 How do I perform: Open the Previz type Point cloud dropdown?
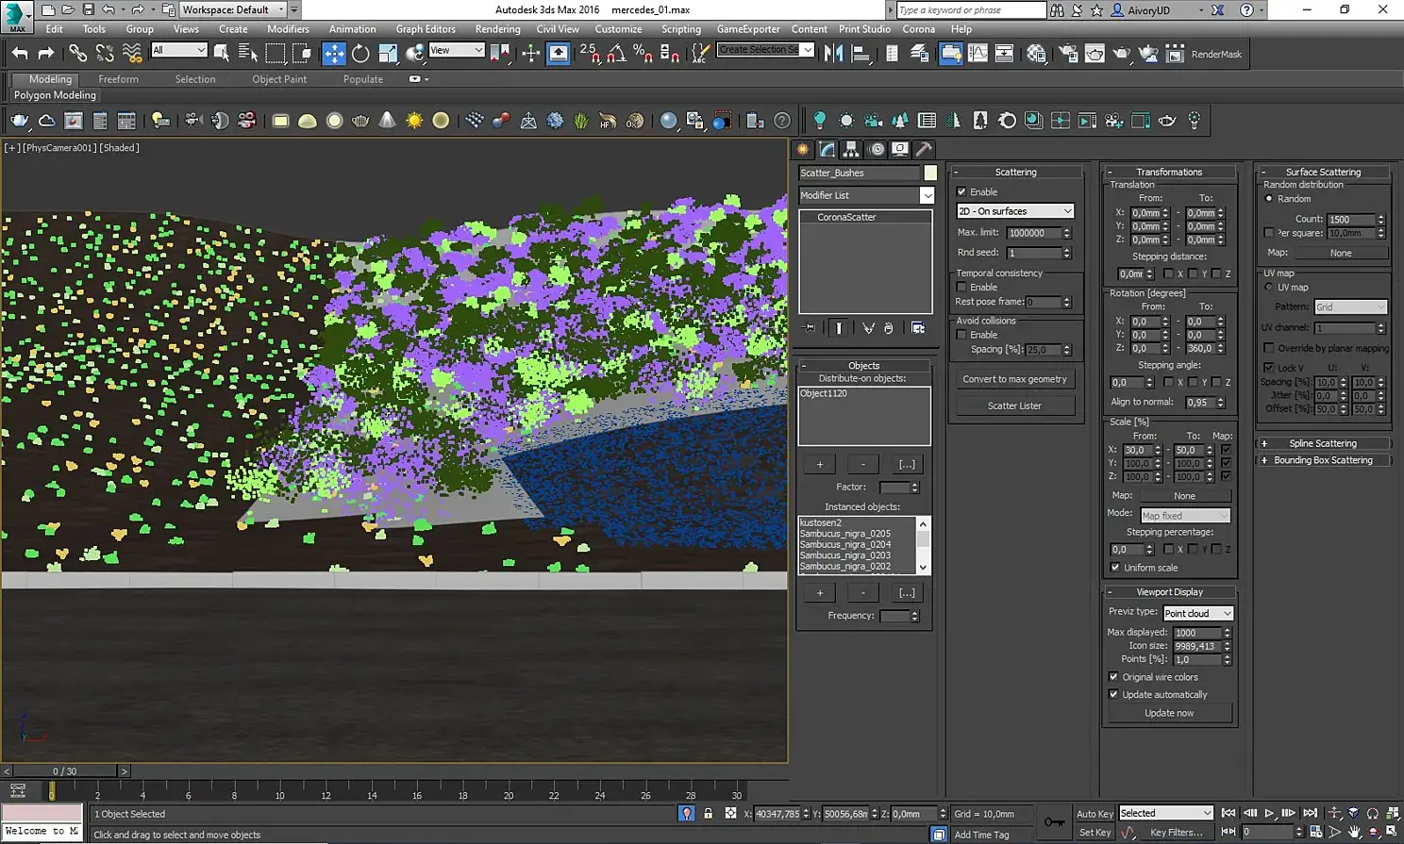(x=1197, y=613)
